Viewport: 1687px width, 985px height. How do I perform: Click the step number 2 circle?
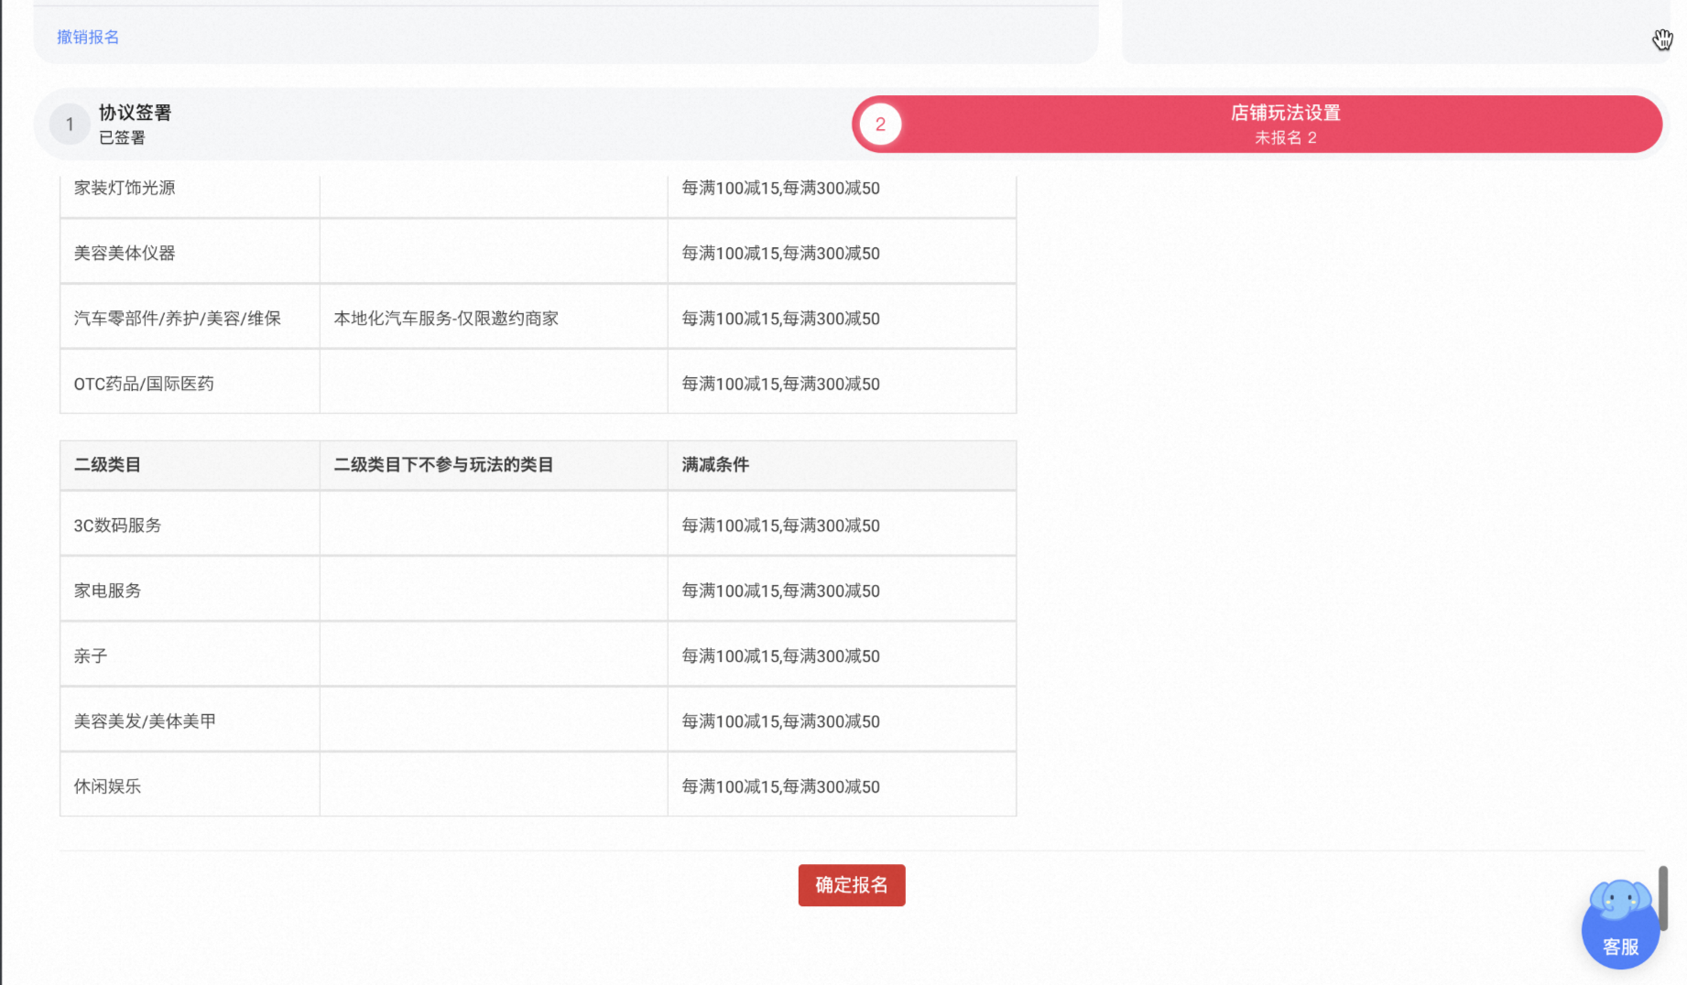880,124
